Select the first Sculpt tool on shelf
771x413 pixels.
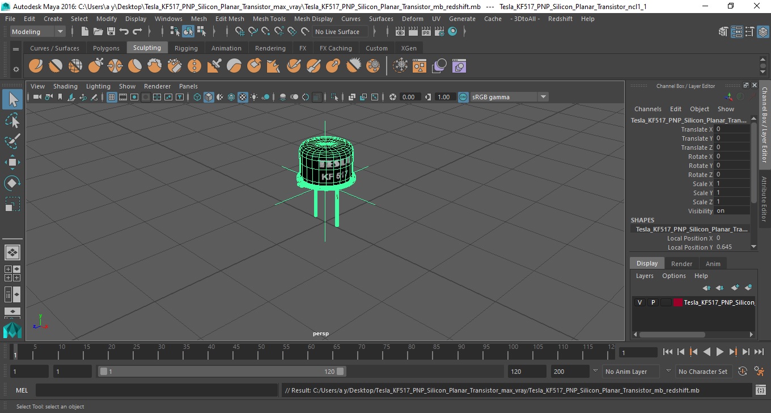point(36,66)
